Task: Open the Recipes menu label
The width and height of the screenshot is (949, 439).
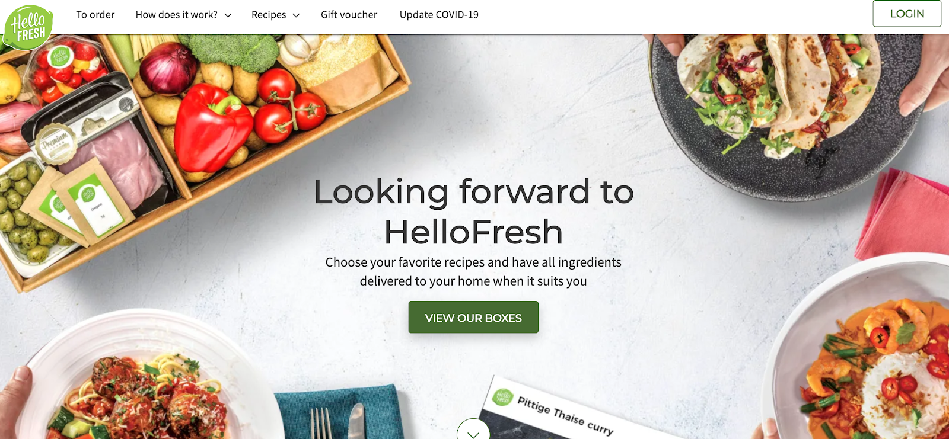Action: 269,15
